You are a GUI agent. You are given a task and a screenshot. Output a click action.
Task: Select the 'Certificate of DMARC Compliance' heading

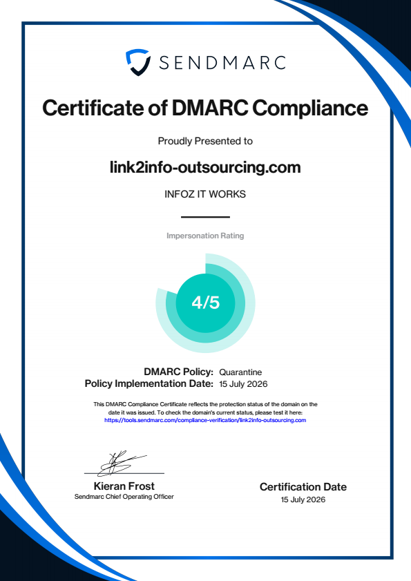(205, 108)
